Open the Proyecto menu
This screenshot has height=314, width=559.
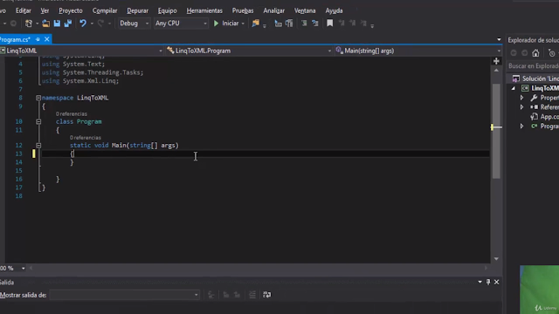(x=71, y=10)
